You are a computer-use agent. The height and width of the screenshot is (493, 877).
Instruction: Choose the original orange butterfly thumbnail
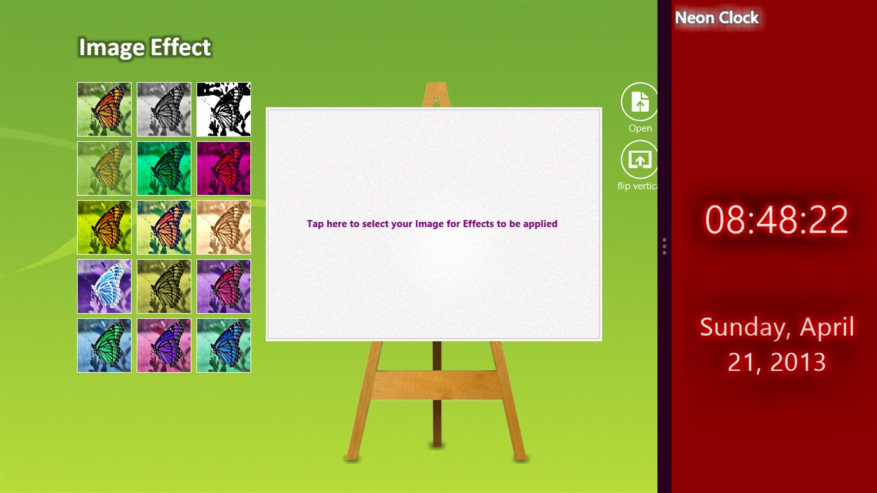(x=104, y=109)
